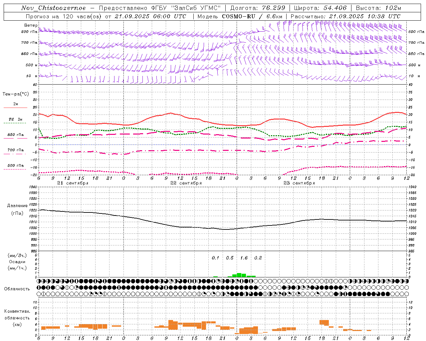Click the Осадки precipitation label

click(x=17, y=262)
